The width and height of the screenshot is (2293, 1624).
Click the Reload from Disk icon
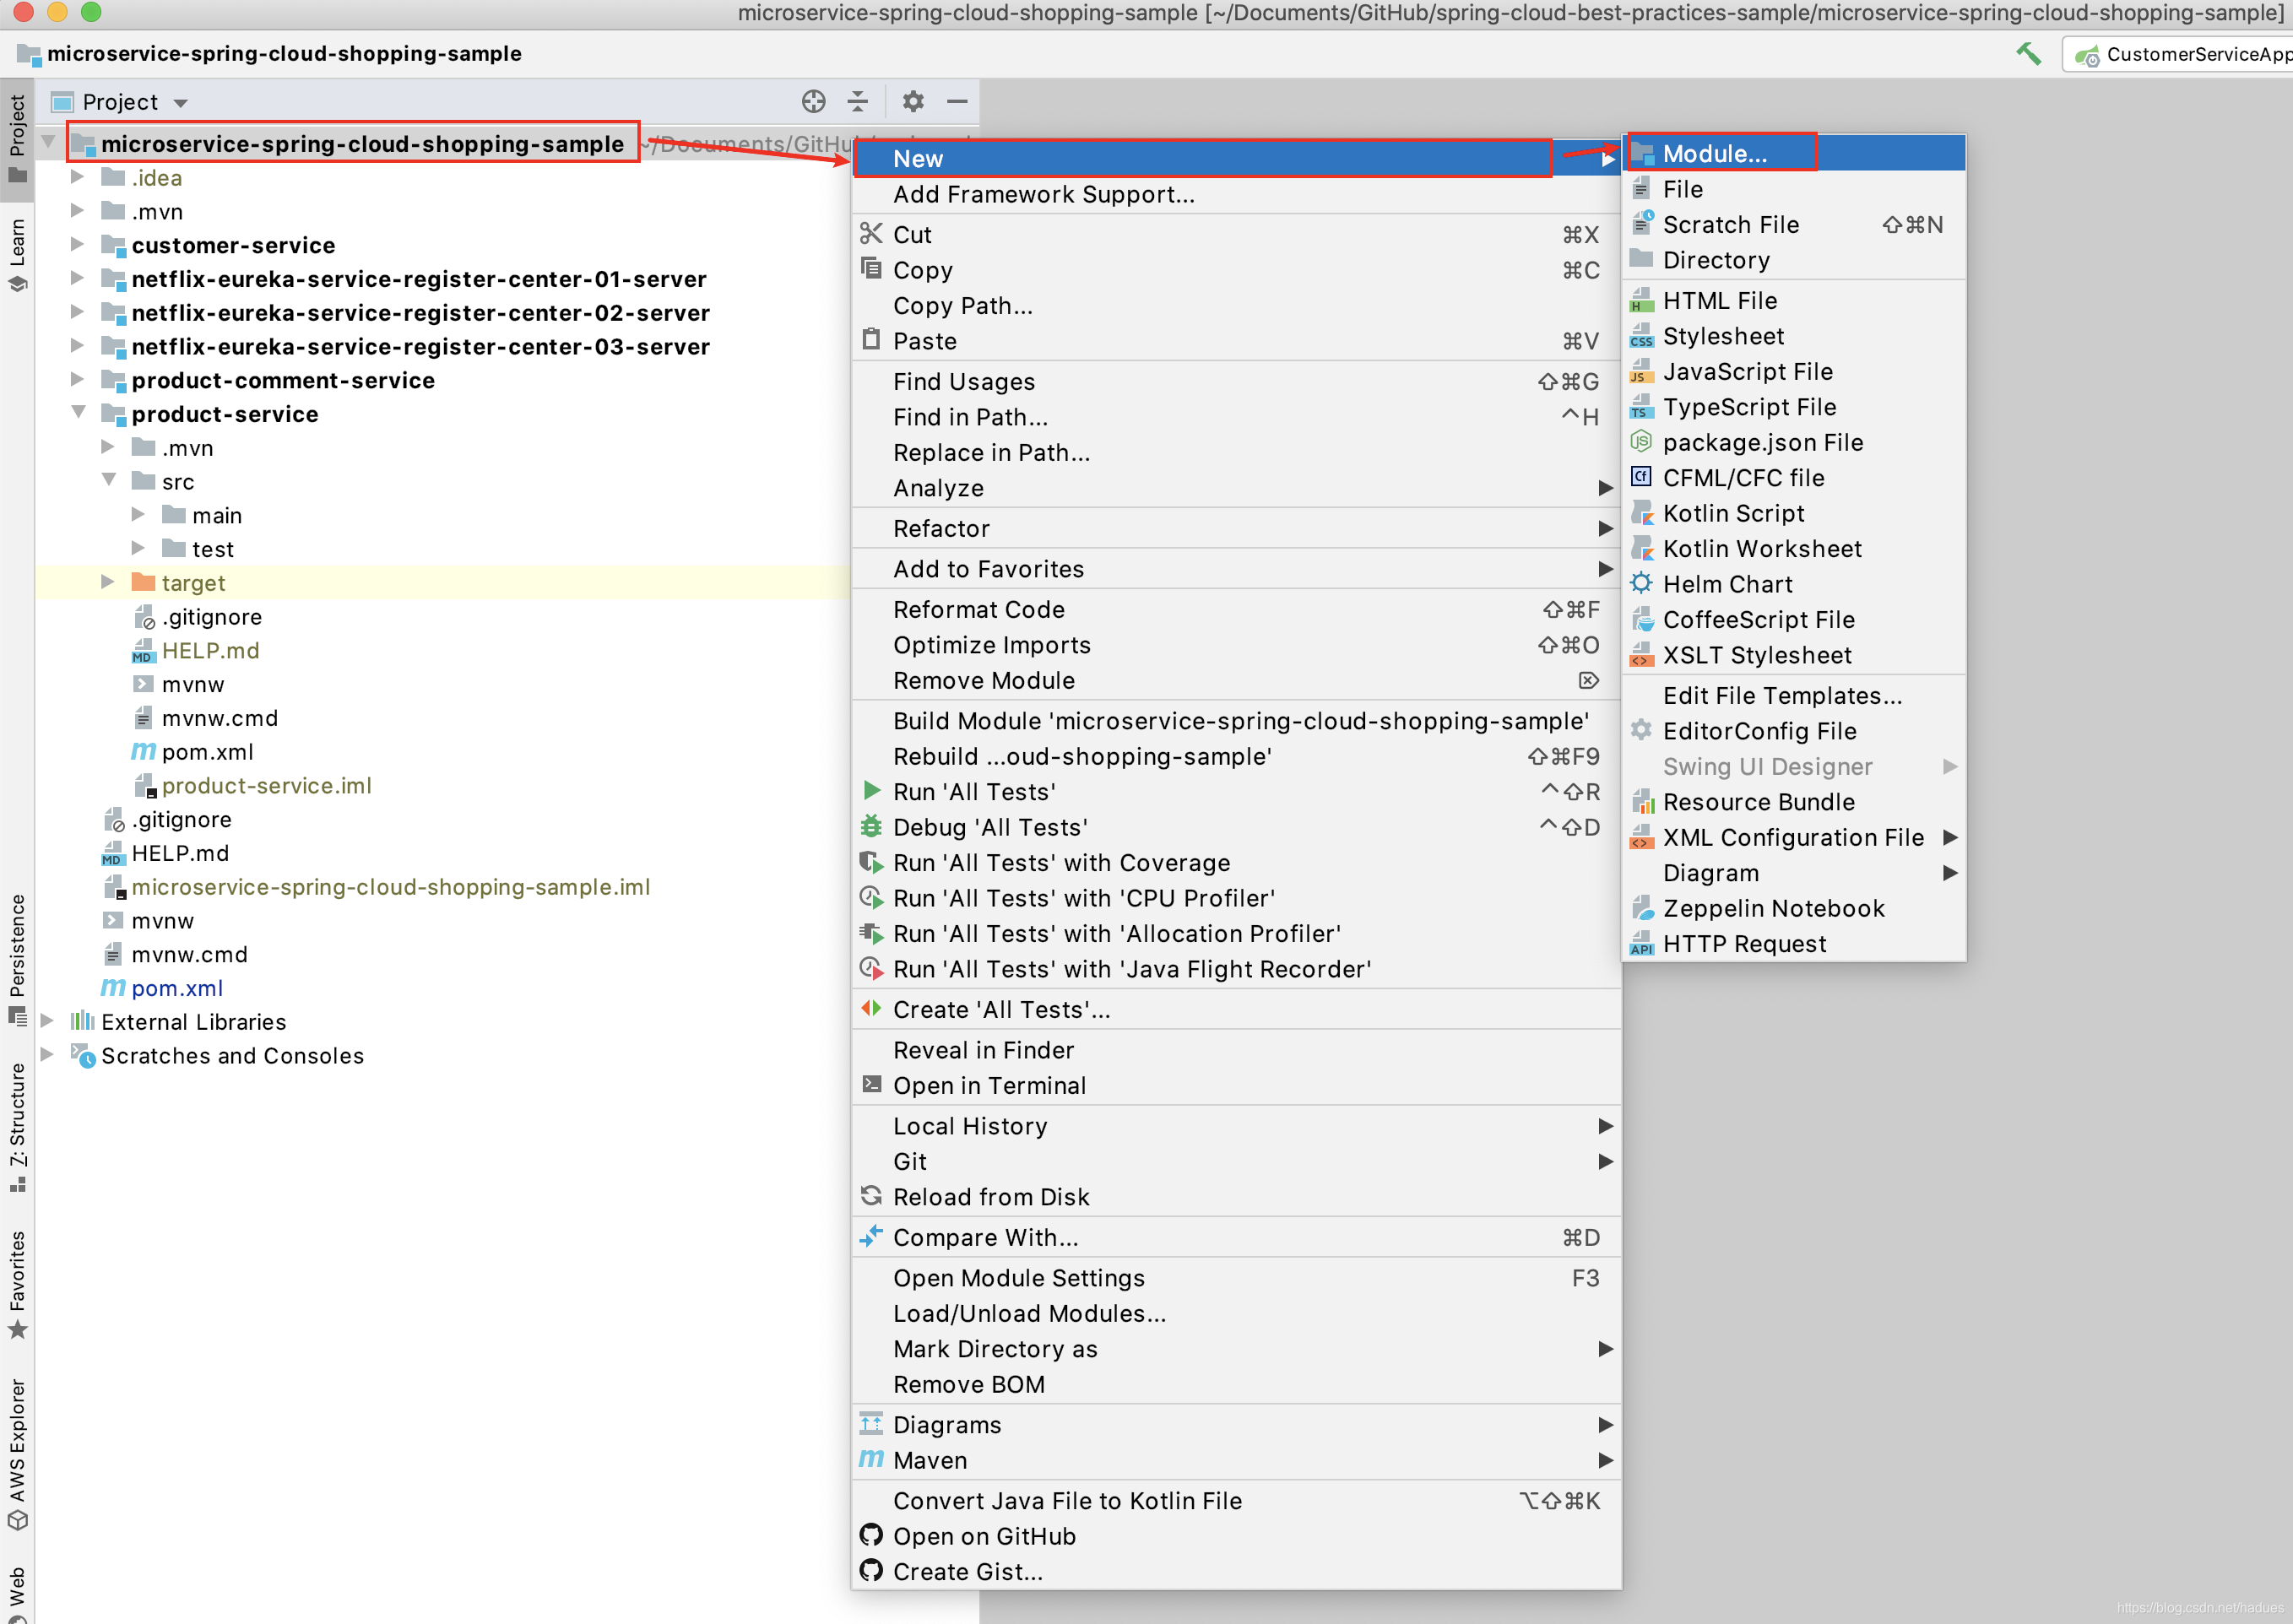pyautogui.click(x=871, y=1195)
